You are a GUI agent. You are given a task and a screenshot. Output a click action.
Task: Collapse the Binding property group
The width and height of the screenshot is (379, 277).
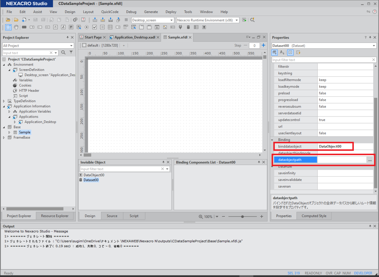coord(272,140)
